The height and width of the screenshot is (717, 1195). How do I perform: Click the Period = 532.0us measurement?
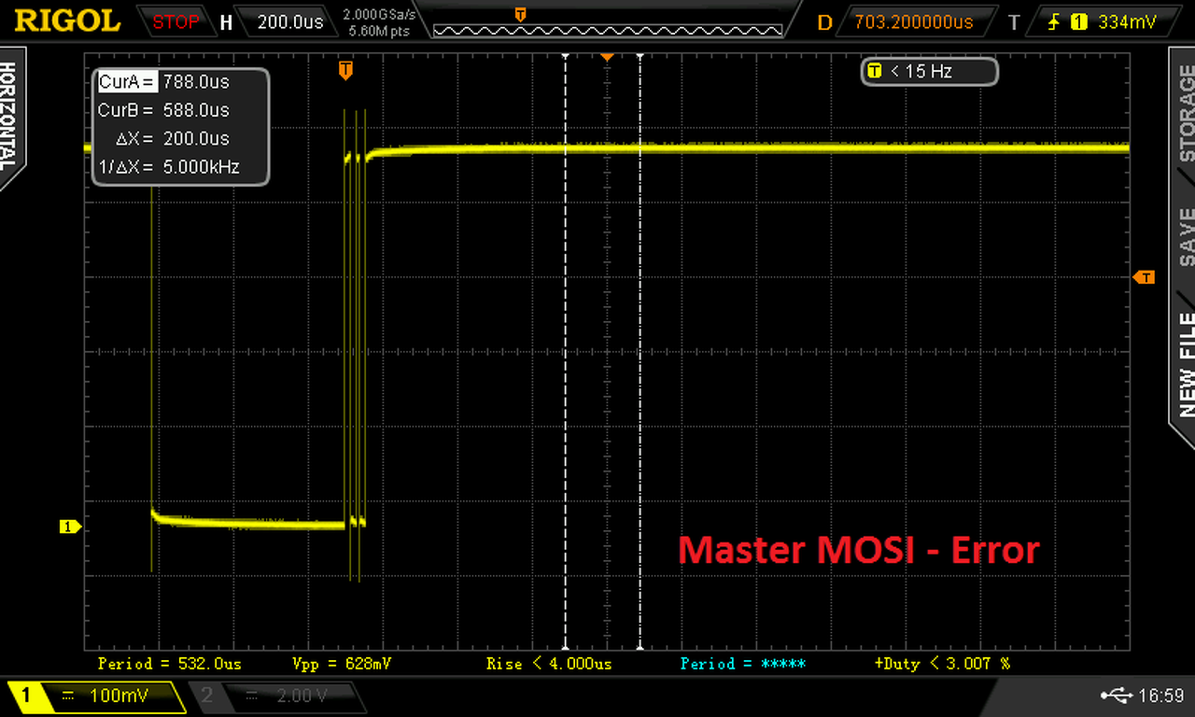[x=169, y=664]
